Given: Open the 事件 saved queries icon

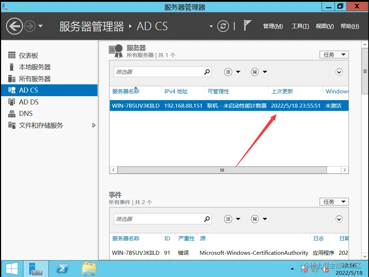Looking at the screenshot, I should pyautogui.click(x=255, y=219).
